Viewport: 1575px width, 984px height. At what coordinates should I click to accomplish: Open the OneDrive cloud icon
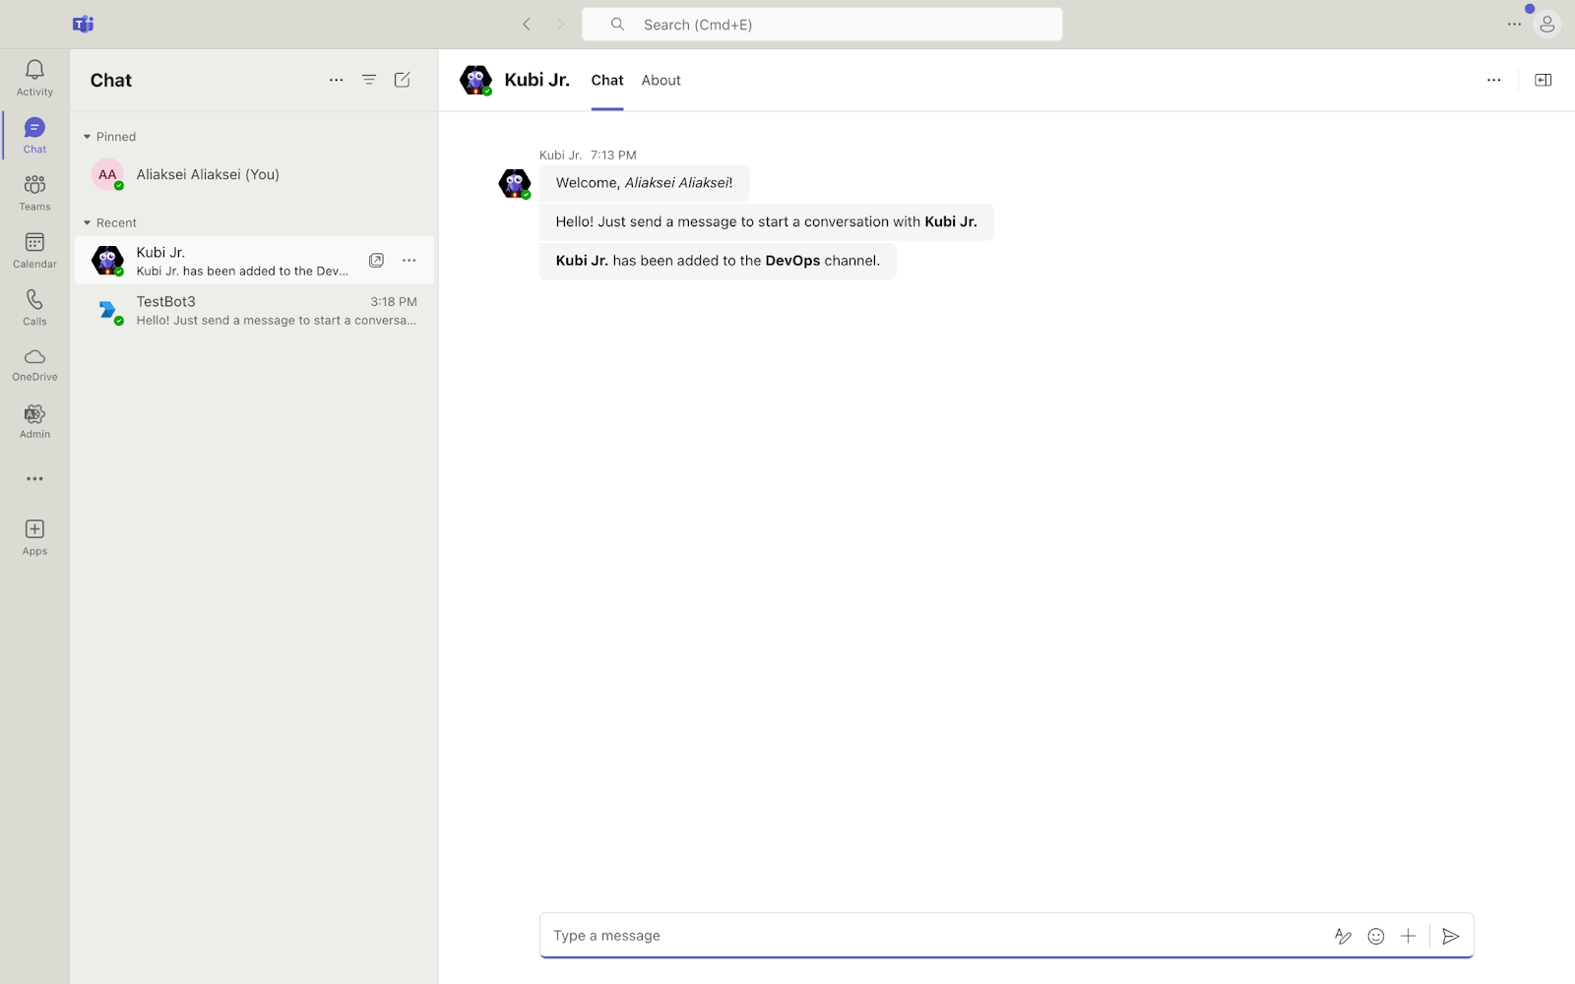pos(34,356)
